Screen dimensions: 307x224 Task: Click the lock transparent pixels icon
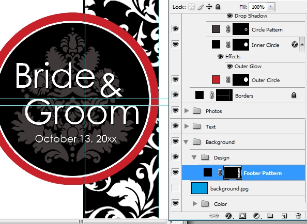pyautogui.click(x=191, y=7)
